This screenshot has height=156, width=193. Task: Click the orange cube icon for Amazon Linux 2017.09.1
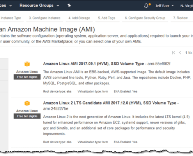27,64
